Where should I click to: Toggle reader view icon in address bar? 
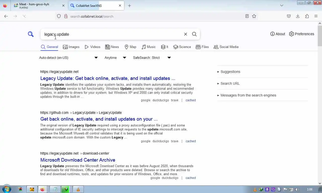tap(247, 16)
